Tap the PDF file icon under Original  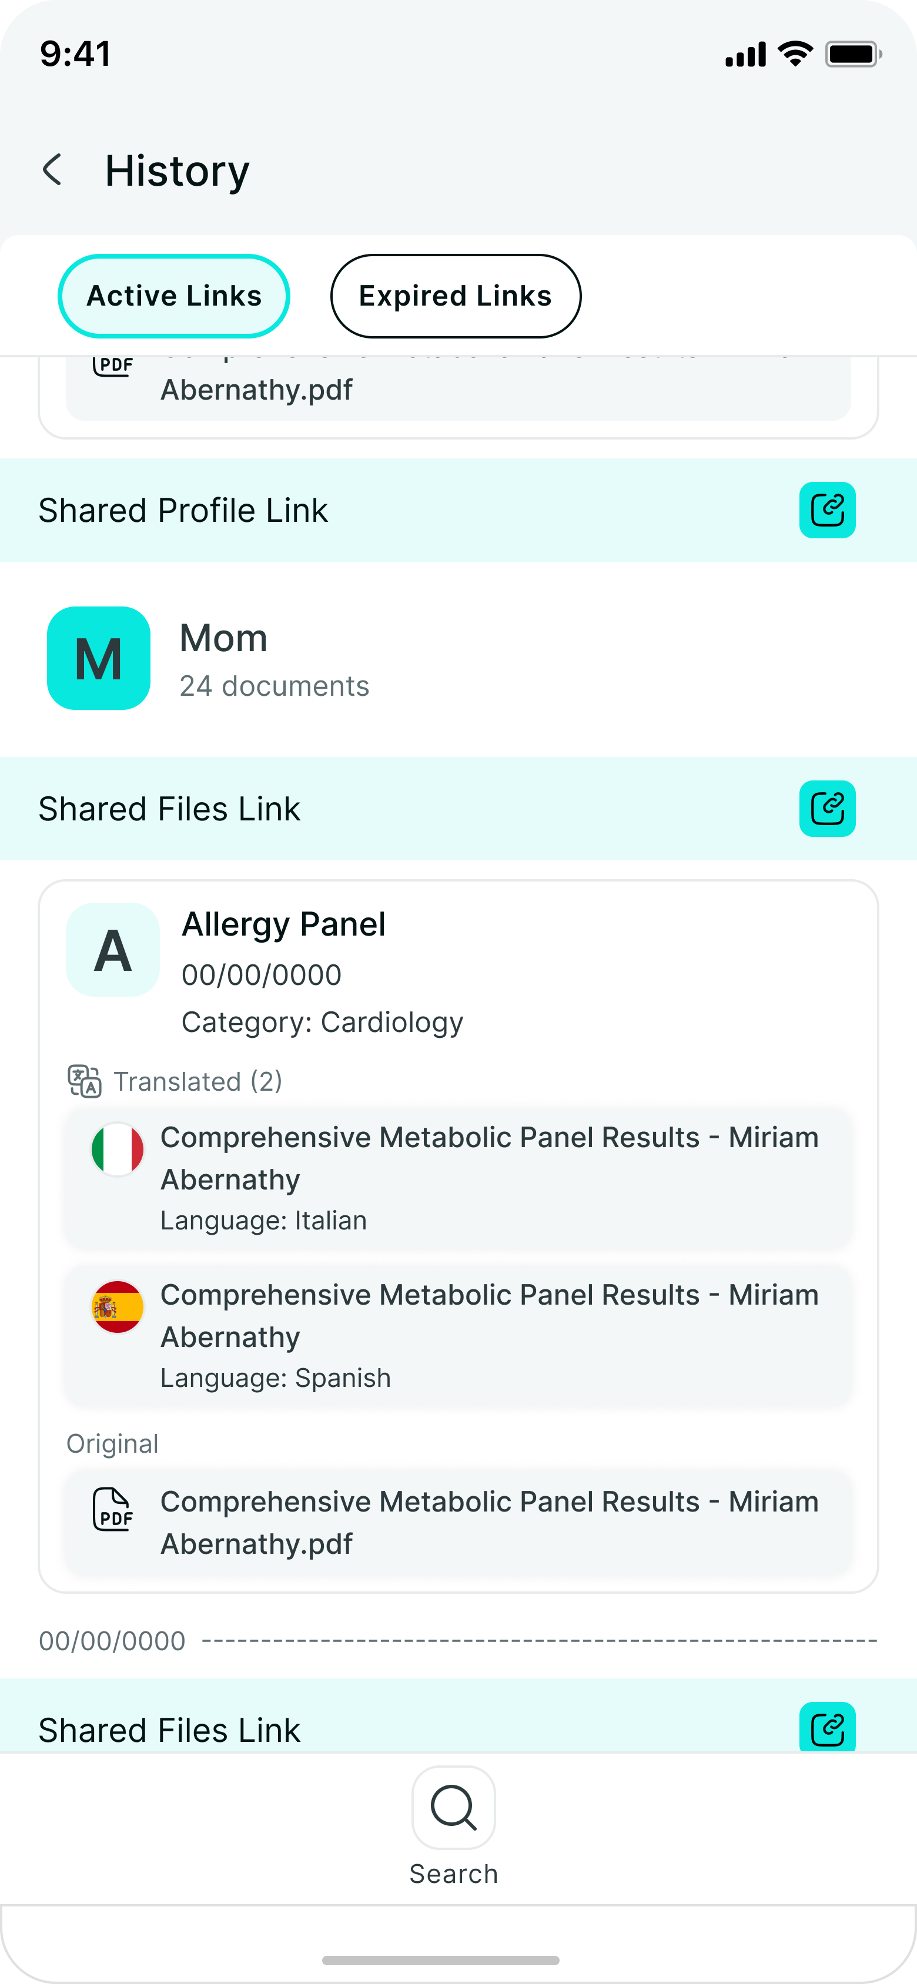(x=112, y=1509)
